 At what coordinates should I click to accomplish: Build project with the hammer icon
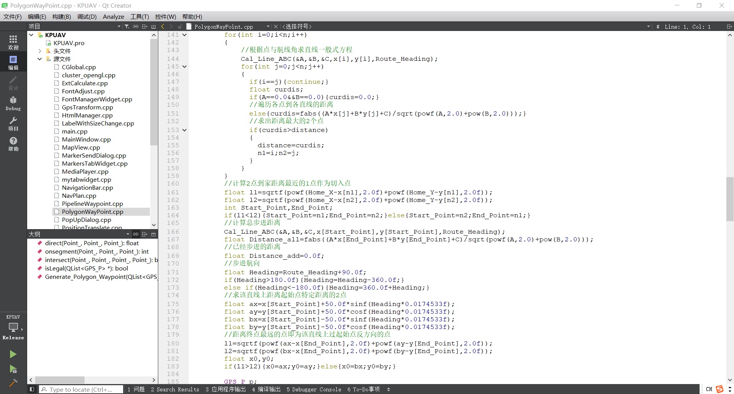[13, 383]
